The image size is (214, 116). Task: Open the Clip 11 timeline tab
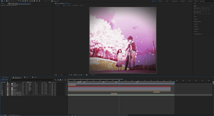[x=35, y=77]
